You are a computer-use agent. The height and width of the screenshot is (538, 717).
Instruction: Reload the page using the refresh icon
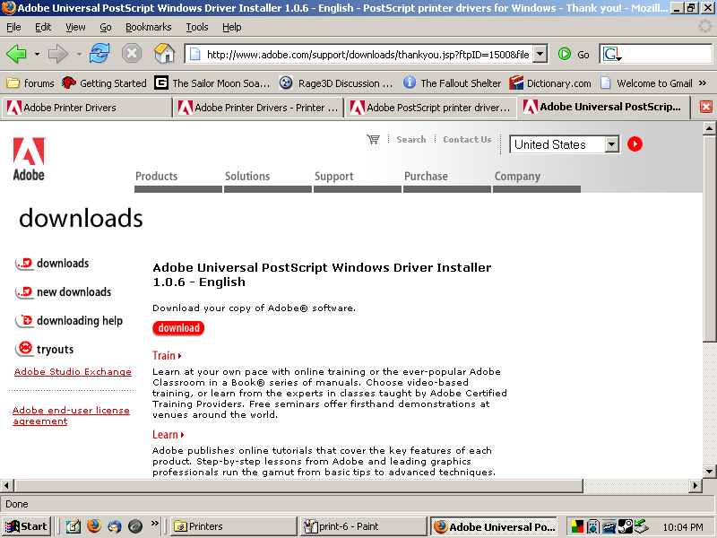(x=97, y=51)
